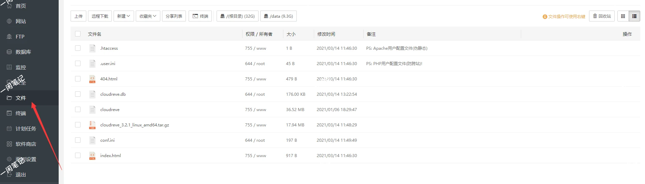Jump to the /data (9.3G) disk
Image resolution: width=645 pixels, height=184 pixels.
pos(278,16)
